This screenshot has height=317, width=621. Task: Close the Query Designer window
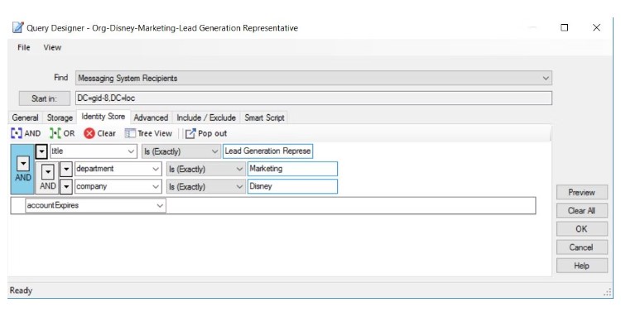point(596,27)
